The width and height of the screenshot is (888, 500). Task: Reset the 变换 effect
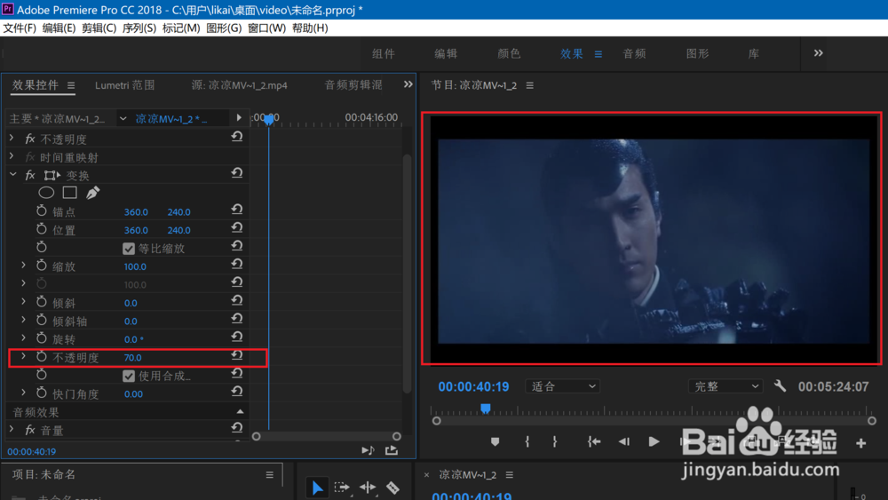(237, 174)
